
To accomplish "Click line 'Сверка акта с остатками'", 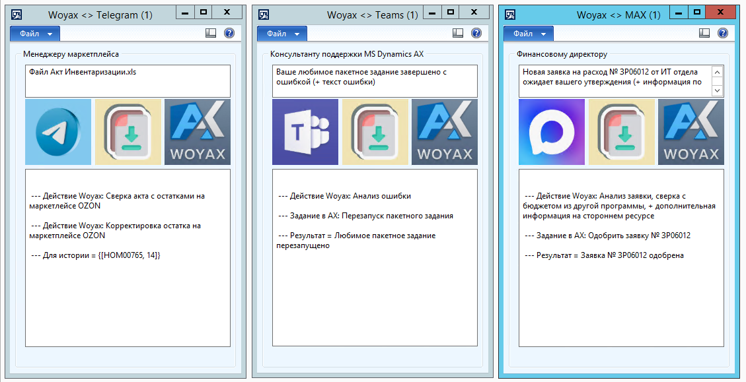I will (x=117, y=201).
